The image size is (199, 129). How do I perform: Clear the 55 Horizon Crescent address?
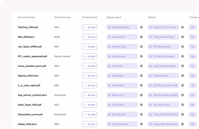pyautogui.click(x=182, y=56)
